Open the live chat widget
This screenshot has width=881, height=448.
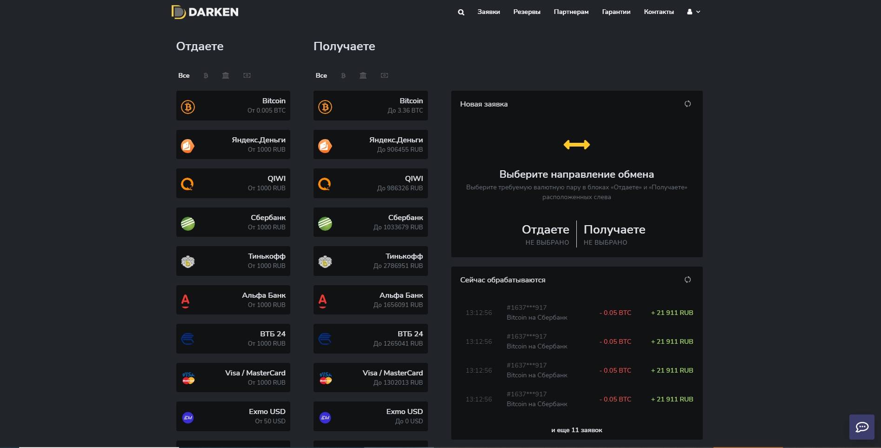(862, 427)
